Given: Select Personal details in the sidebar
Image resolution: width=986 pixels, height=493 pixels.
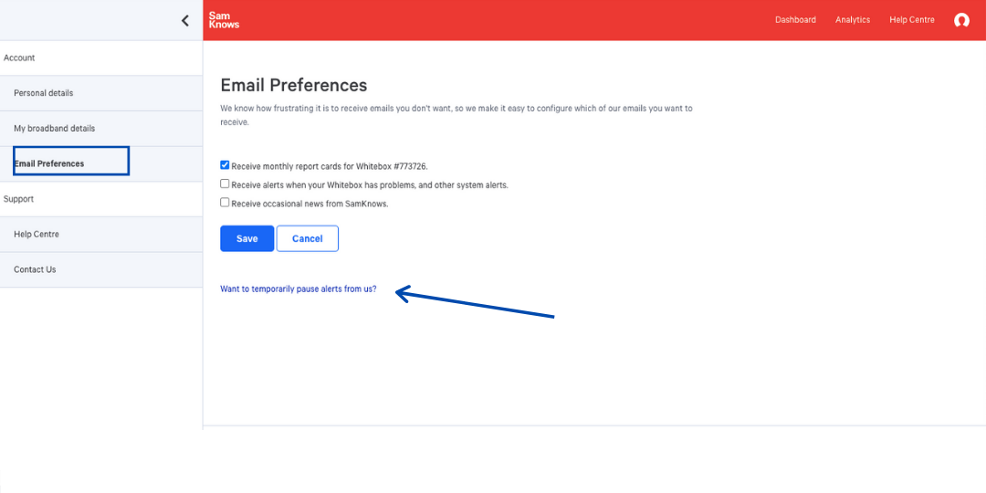Looking at the screenshot, I should tap(44, 93).
